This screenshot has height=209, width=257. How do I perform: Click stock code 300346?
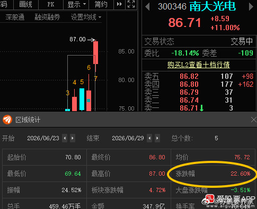172,7
